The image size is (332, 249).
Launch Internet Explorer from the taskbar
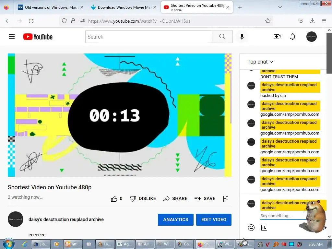(x=25, y=244)
